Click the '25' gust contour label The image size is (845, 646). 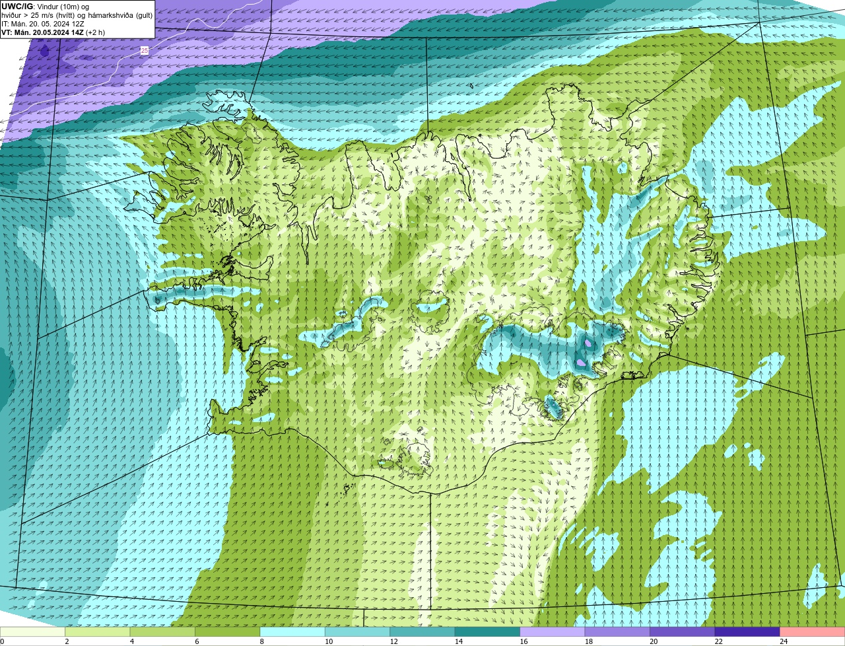(145, 50)
